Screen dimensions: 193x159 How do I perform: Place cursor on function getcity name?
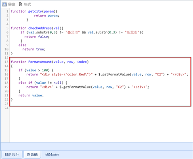[35, 11]
